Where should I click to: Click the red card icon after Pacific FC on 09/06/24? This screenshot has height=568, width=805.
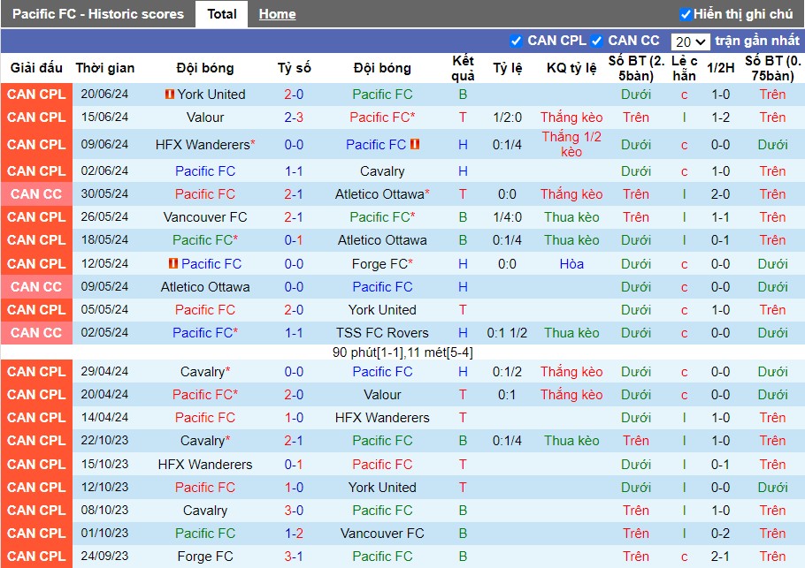pyautogui.click(x=415, y=145)
